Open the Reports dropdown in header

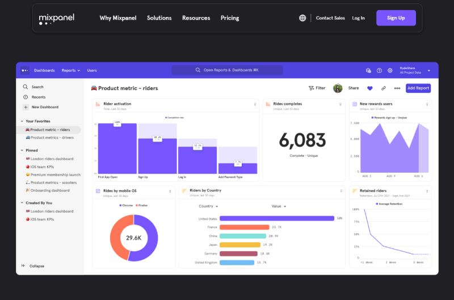(x=70, y=70)
